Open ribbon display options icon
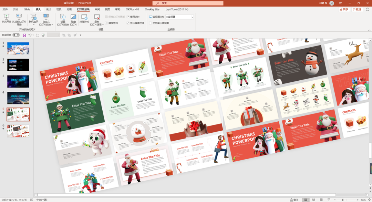The height and width of the screenshot is (202, 372). tap(341, 3)
